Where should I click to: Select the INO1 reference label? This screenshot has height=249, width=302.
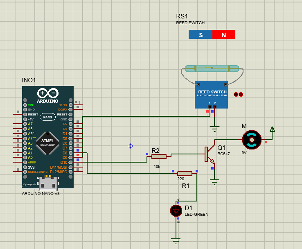(x=29, y=80)
